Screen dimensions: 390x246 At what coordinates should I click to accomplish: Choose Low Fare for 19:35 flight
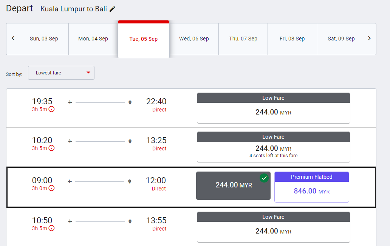coord(273,108)
